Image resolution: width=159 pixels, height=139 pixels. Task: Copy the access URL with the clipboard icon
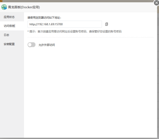(106, 24)
